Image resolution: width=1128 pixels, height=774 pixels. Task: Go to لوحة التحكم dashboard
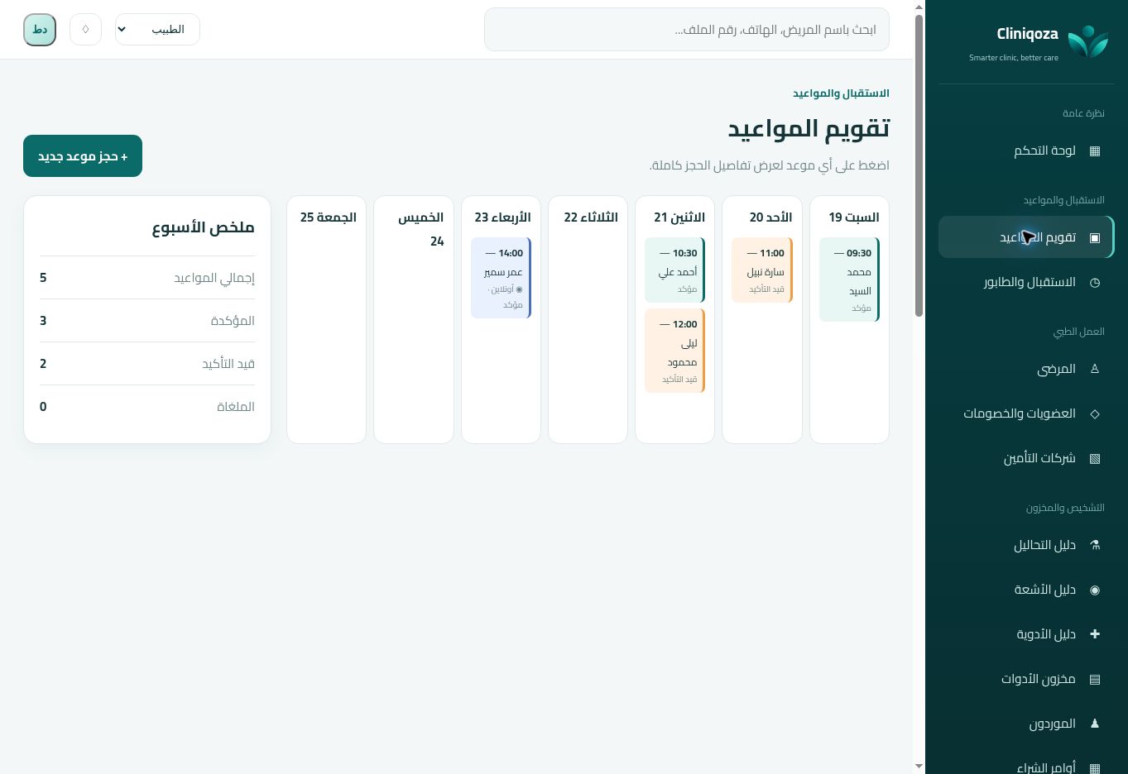pyautogui.click(x=1026, y=150)
